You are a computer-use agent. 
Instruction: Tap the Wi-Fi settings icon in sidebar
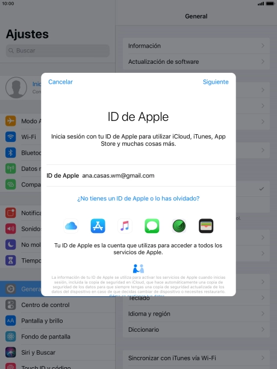(11, 137)
